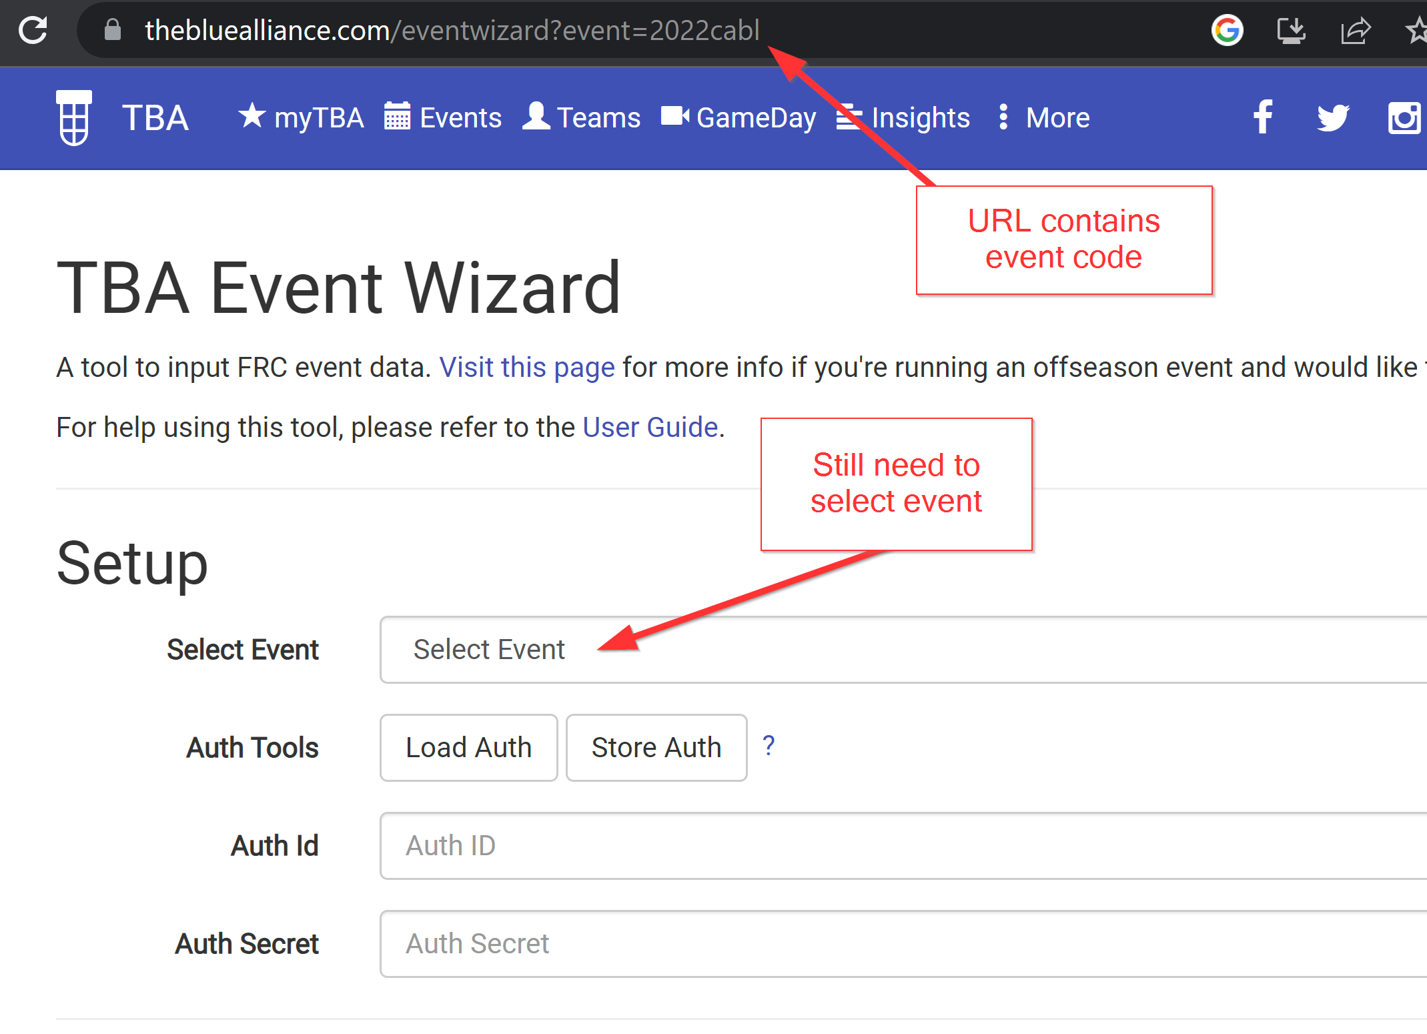Select the myTBA star icon
Image resolution: width=1427 pixels, height=1034 pixels.
(x=252, y=115)
